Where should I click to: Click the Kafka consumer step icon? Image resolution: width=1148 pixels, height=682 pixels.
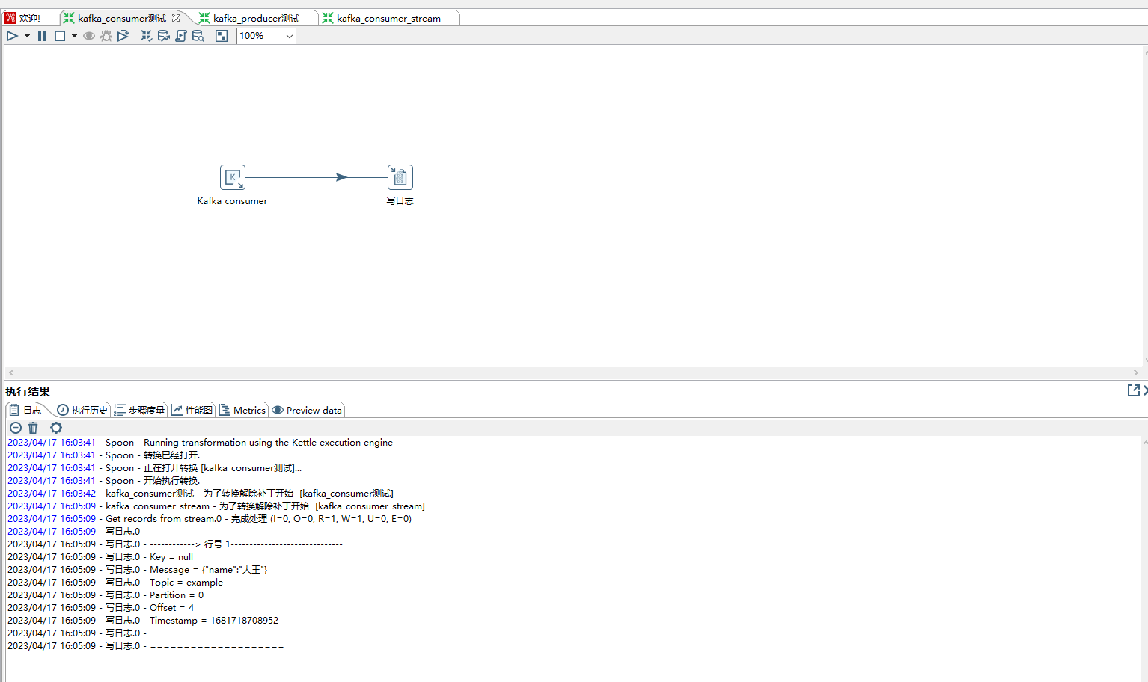(233, 177)
